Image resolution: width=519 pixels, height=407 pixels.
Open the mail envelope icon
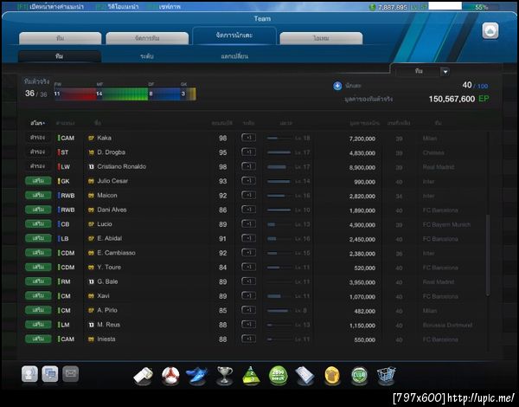(x=71, y=374)
